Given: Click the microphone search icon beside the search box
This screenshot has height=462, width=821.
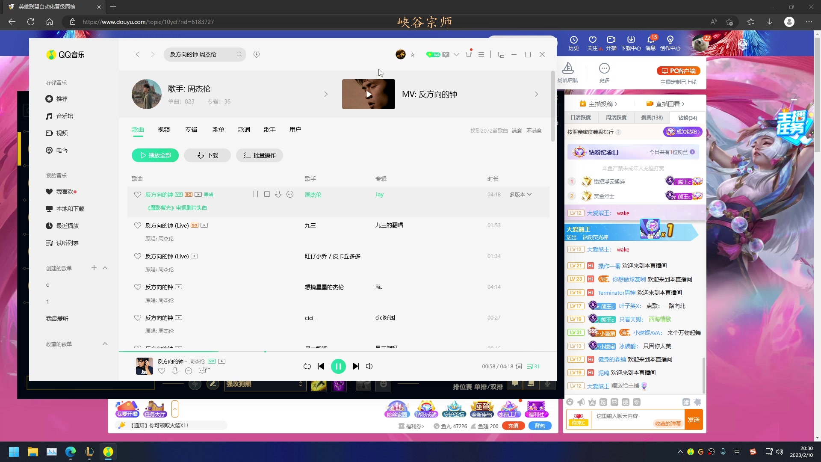Looking at the screenshot, I should (x=257, y=54).
